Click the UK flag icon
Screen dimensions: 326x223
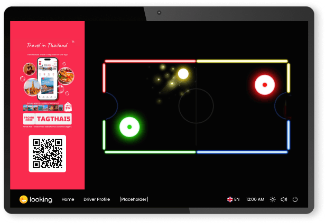pyautogui.click(x=230, y=199)
